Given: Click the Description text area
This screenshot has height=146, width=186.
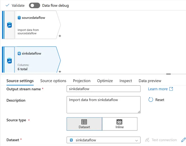Looking at the screenshot, I should (103, 105).
